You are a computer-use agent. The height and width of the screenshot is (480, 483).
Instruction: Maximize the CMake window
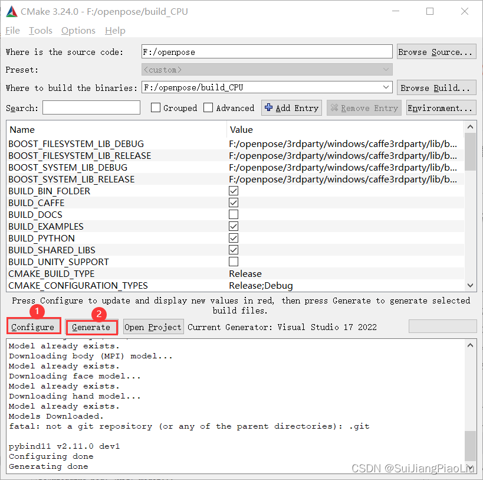coord(430,11)
